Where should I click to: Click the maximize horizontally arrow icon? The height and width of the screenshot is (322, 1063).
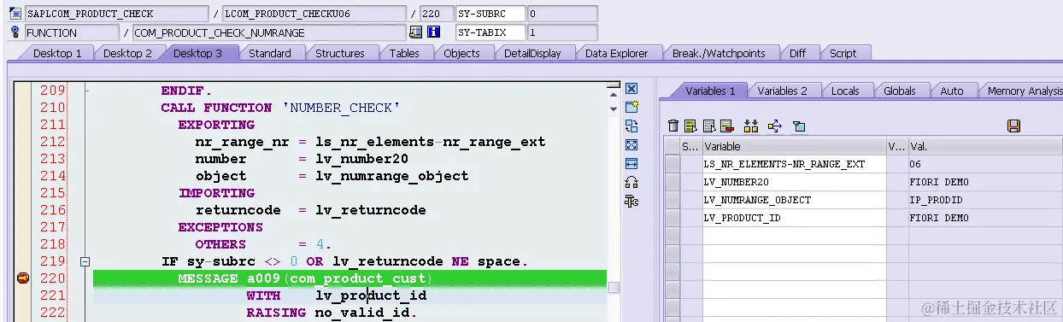pos(631,163)
